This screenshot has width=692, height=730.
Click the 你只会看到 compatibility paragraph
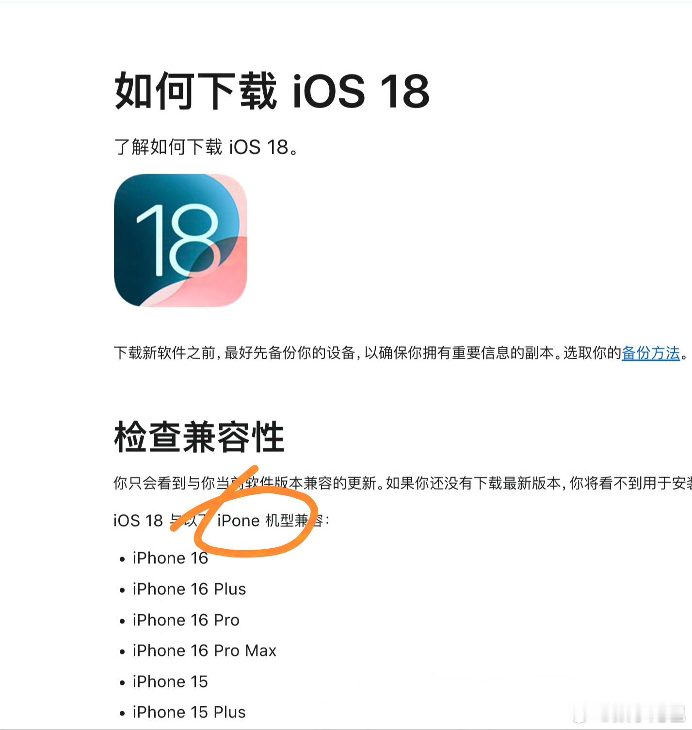(x=402, y=483)
